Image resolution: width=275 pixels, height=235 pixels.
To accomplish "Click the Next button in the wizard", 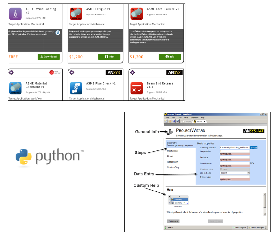I will 220,221.
